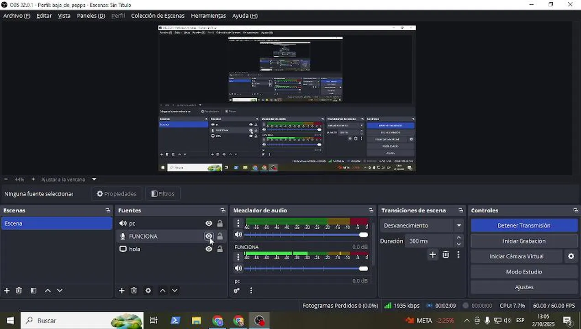Open Desvanecimiento transition dropdown

pos(422,225)
